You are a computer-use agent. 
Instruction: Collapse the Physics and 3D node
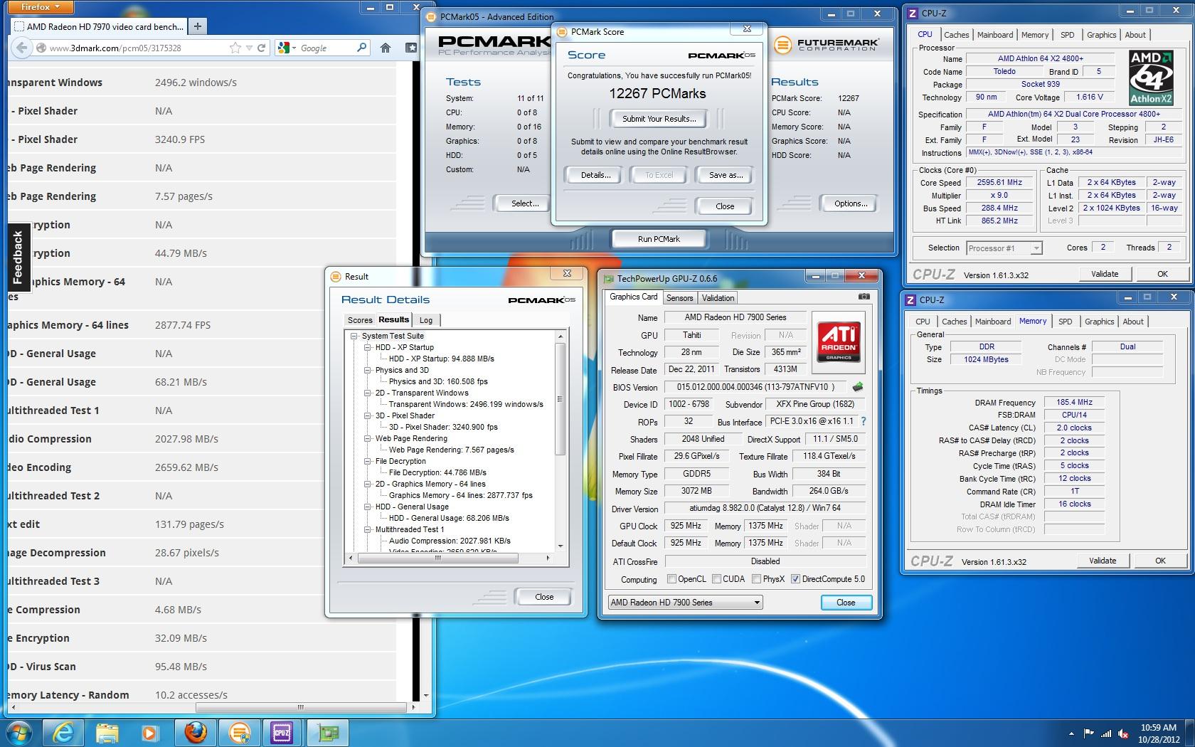tap(368, 370)
